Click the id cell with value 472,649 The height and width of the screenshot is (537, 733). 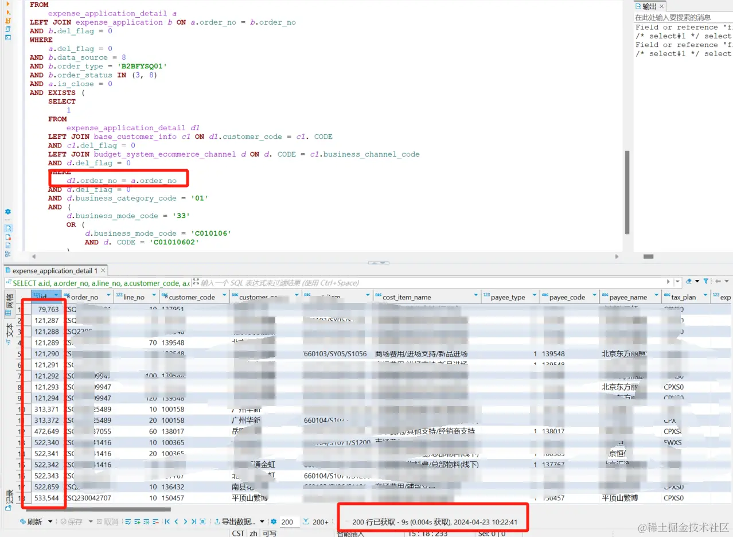point(46,431)
